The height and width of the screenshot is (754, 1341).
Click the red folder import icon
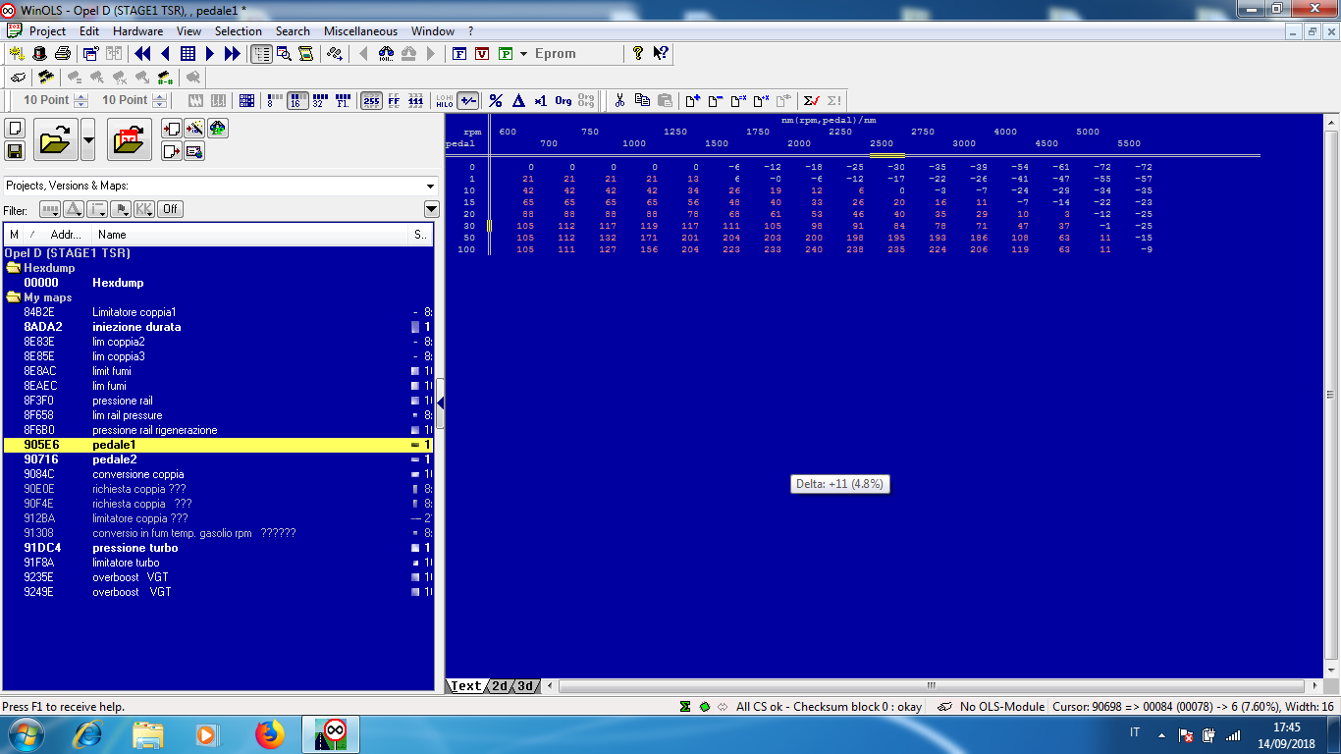130,139
